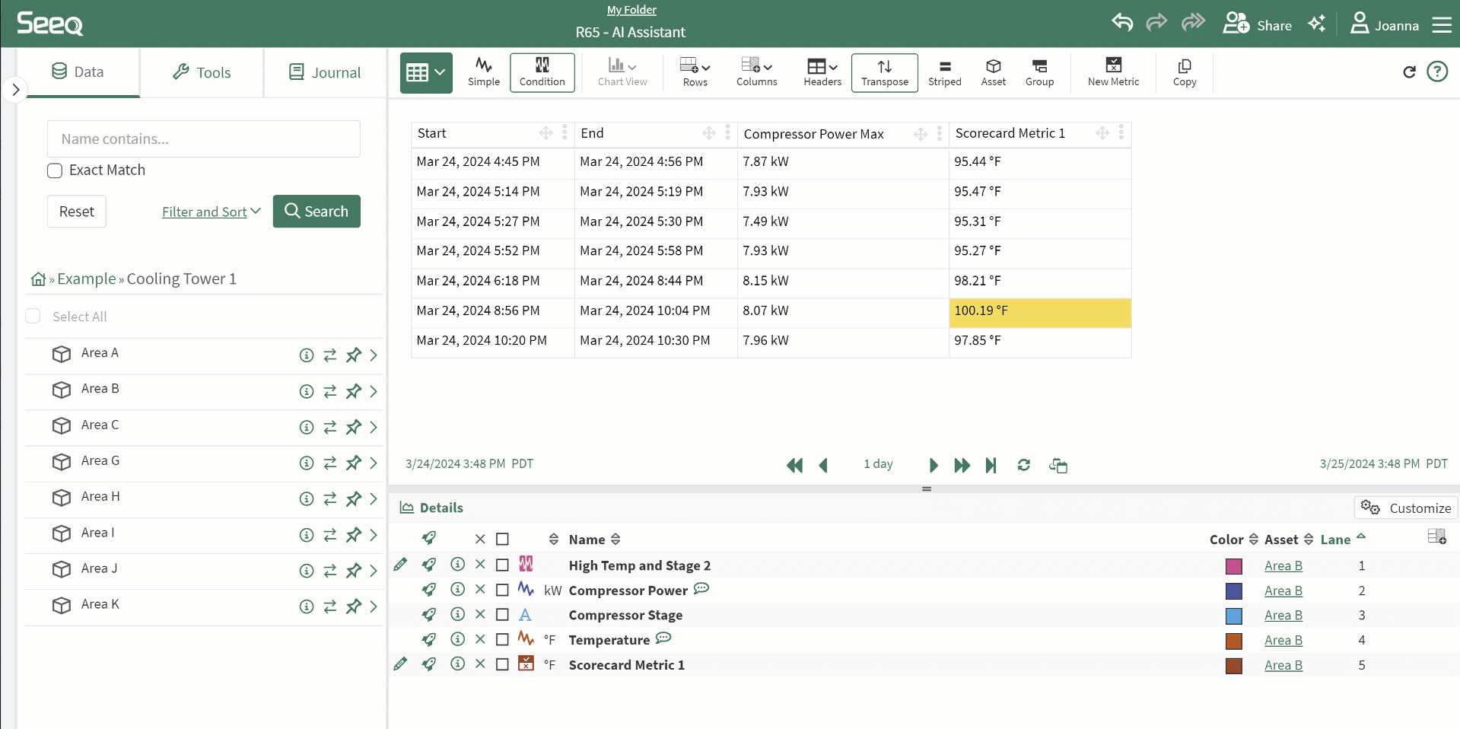
Task: Click the Compressor Stage color swatch
Action: (x=1233, y=616)
